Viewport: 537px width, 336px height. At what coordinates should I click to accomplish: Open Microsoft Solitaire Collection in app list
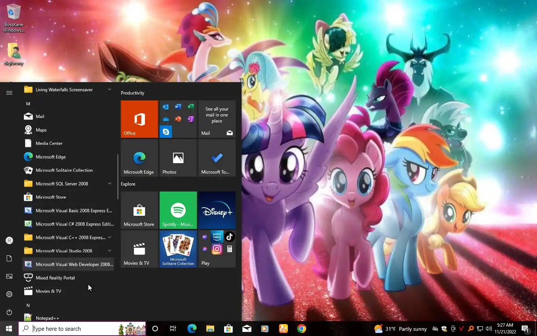[68, 170]
